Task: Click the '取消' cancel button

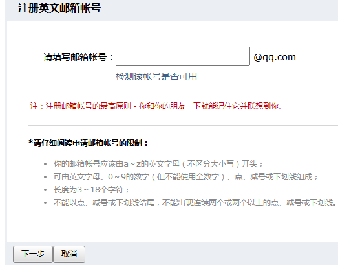Action: tap(69, 254)
